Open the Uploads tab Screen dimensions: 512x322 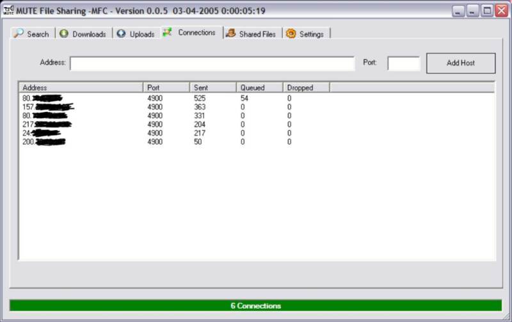(x=136, y=34)
